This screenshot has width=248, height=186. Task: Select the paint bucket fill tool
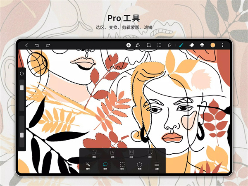coord(138,45)
